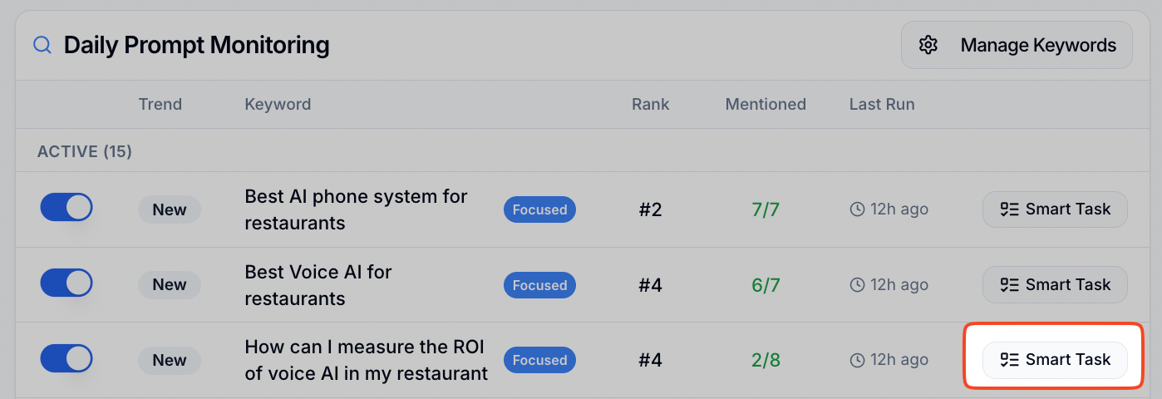The image size is (1162, 399).
Task: Click the gear icon in Manage Keywords
Action: coord(928,45)
